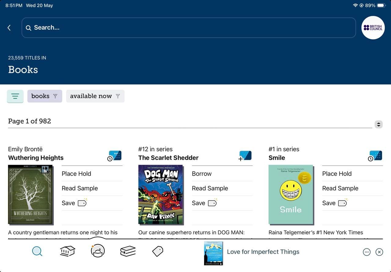Go back using the back arrow
Image resolution: width=391 pixels, height=272 pixels.
[9, 28]
